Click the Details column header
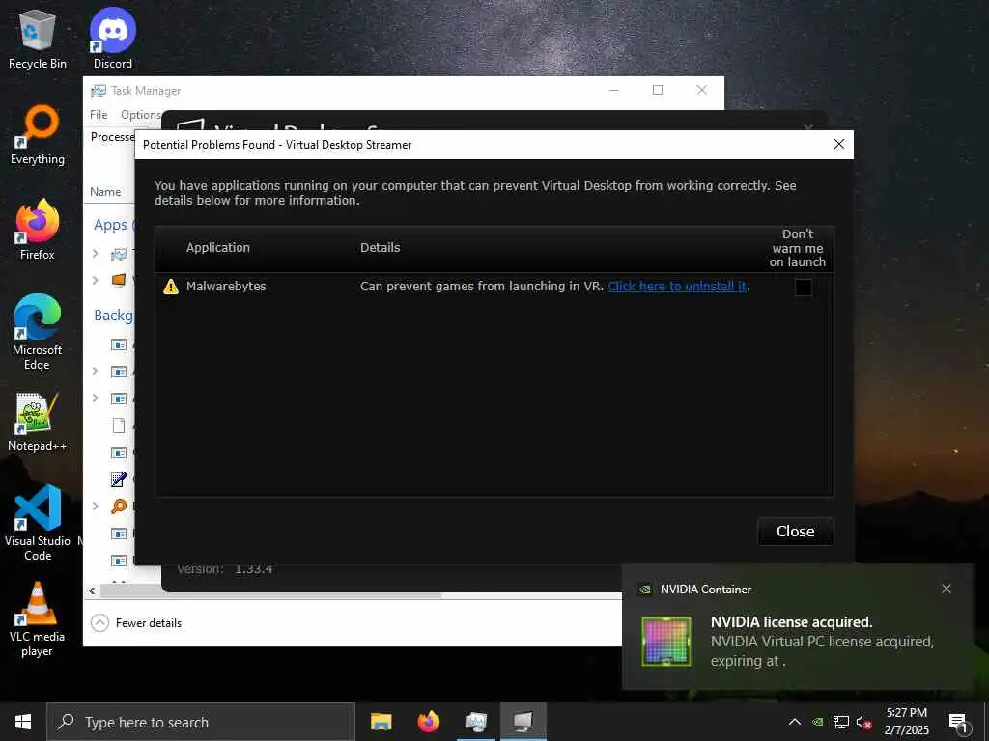This screenshot has width=989, height=741. [x=380, y=248]
